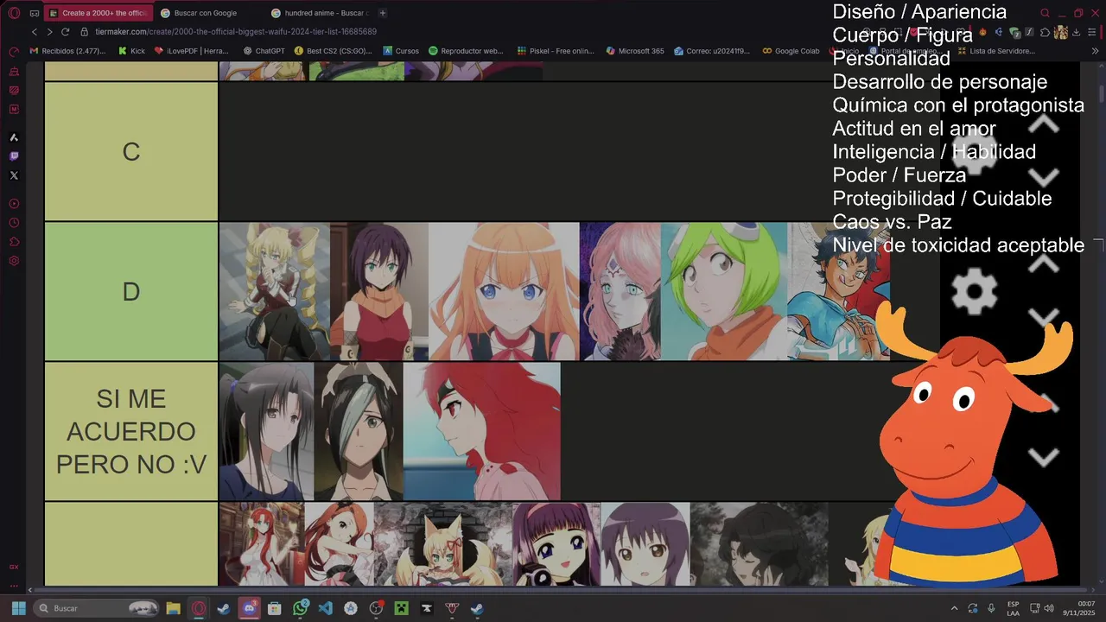Click the Windows taskbar Buscar search box
The image size is (1106, 622).
coord(96,608)
